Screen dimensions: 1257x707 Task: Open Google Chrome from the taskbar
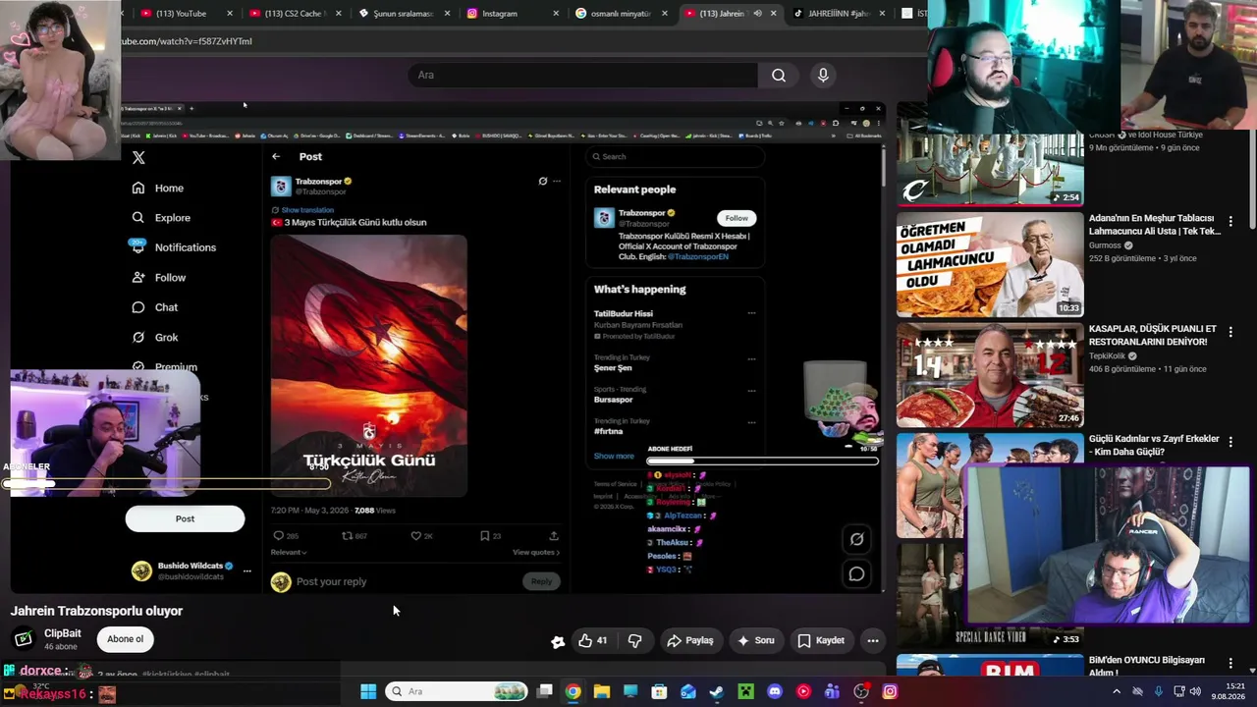[573, 691]
